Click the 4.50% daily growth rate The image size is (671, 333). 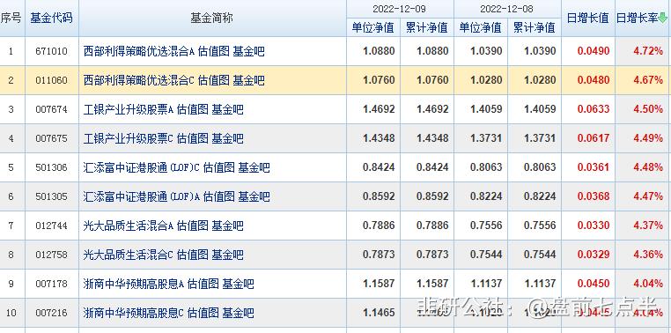(x=648, y=109)
